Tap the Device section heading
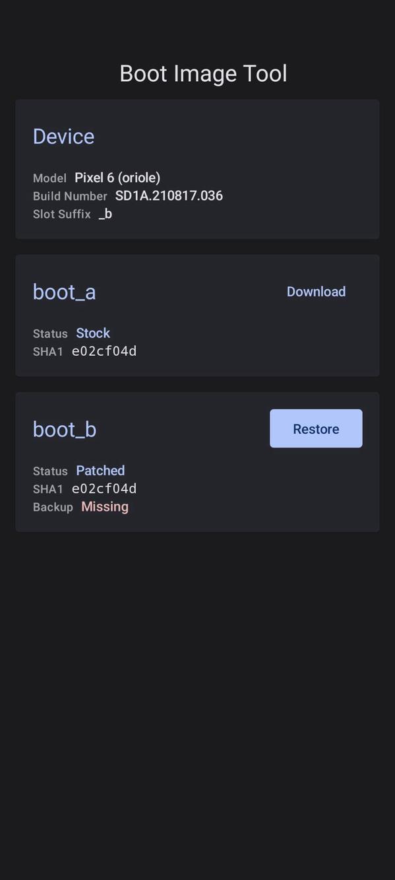 click(x=63, y=136)
